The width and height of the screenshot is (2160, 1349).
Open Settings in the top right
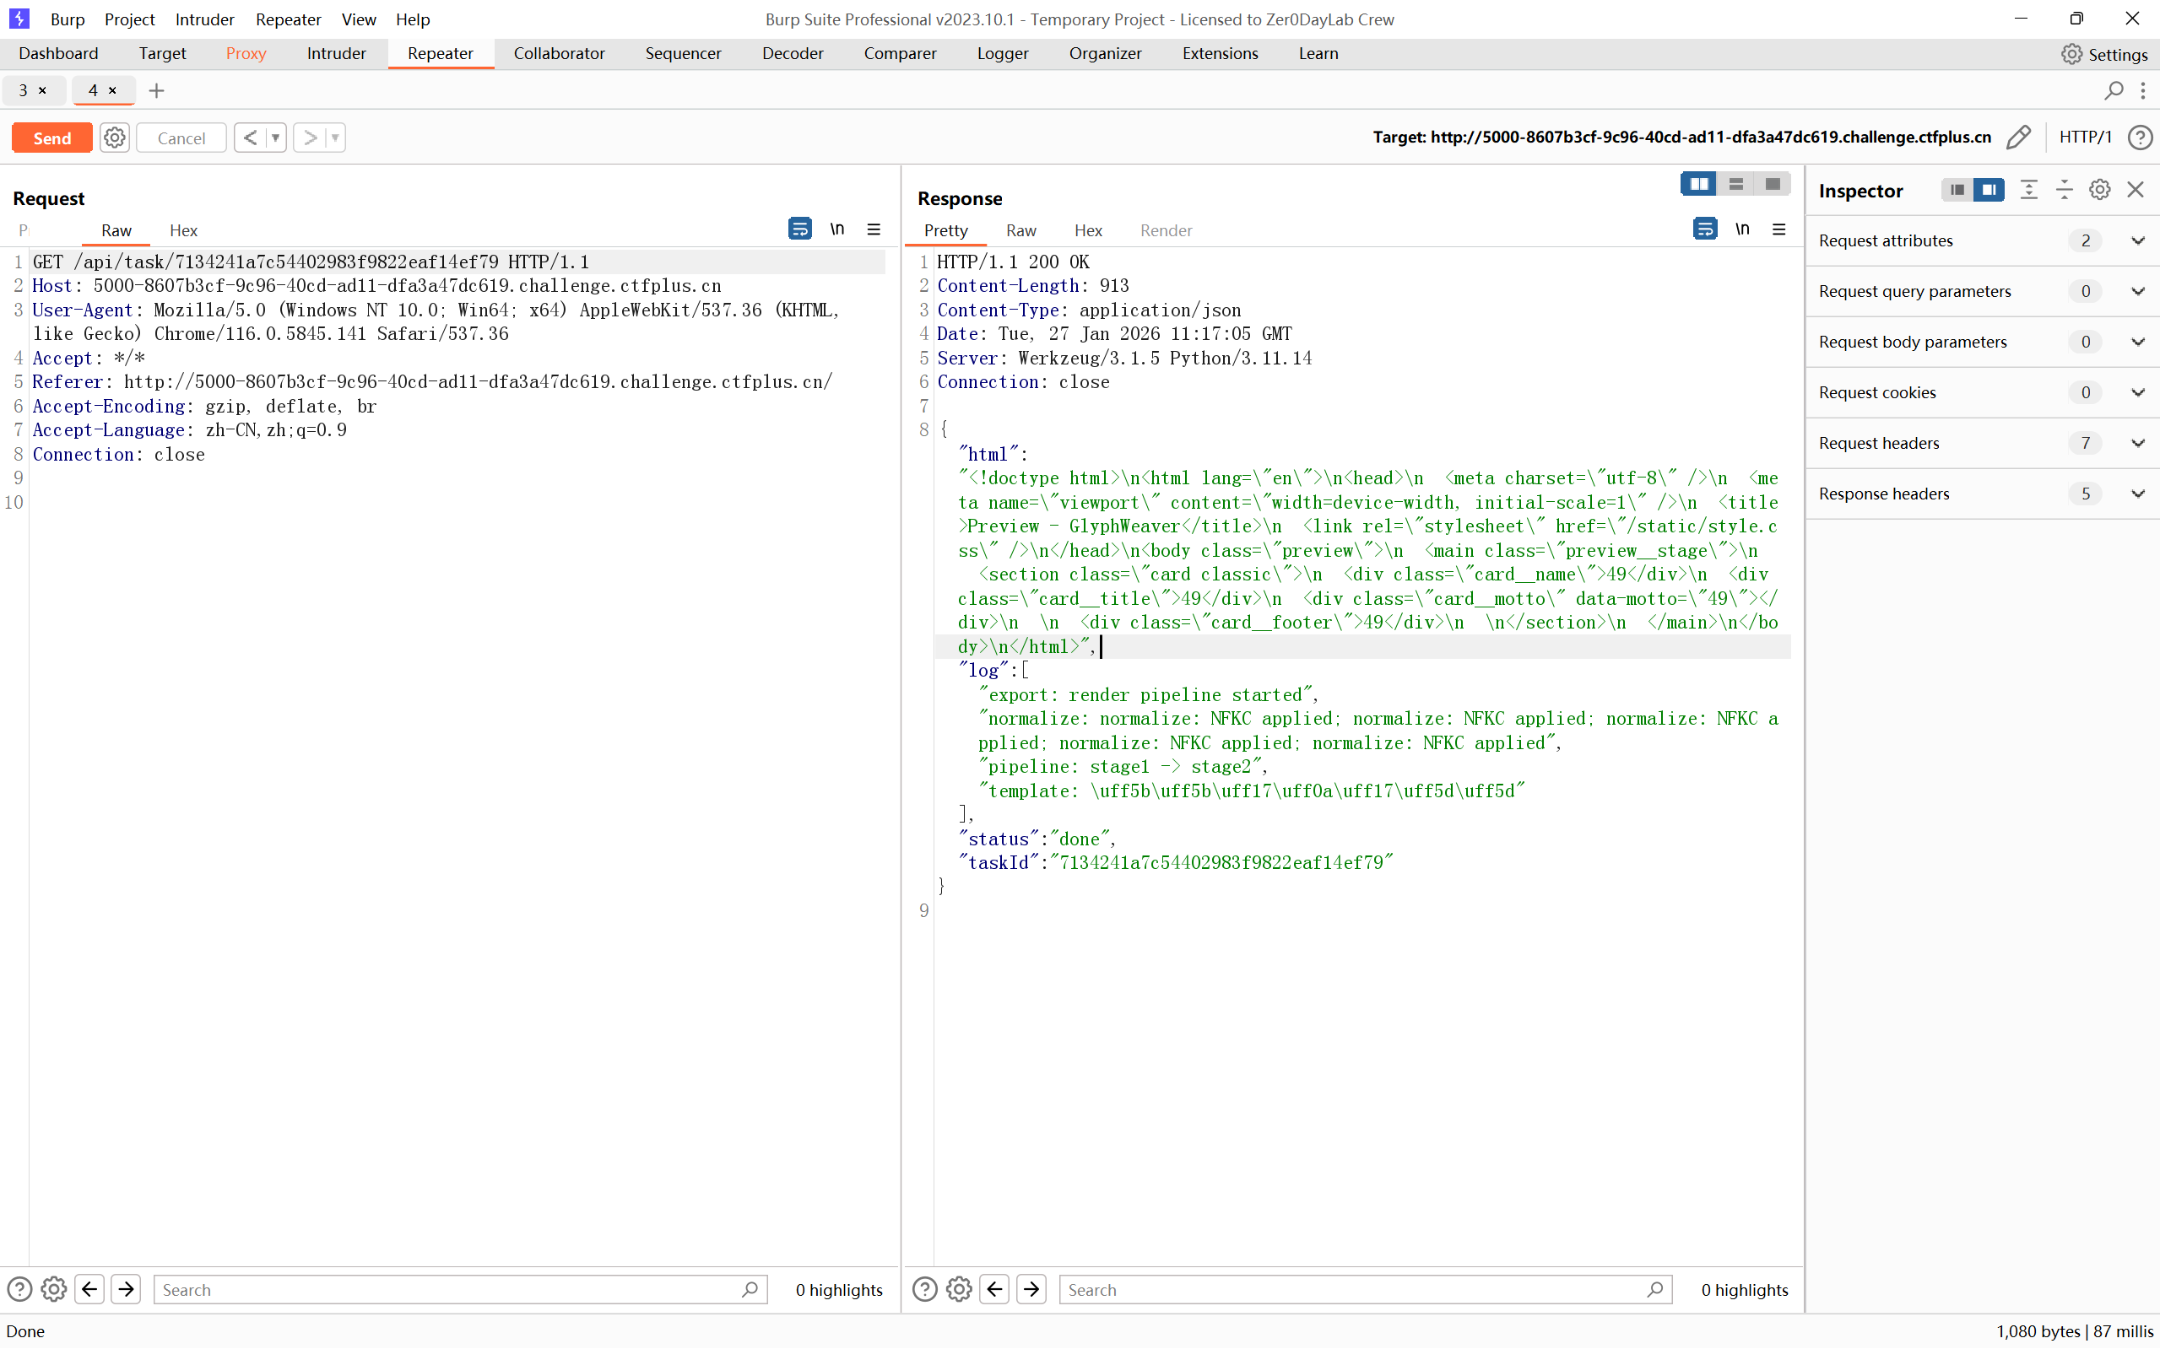(x=2104, y=55)
